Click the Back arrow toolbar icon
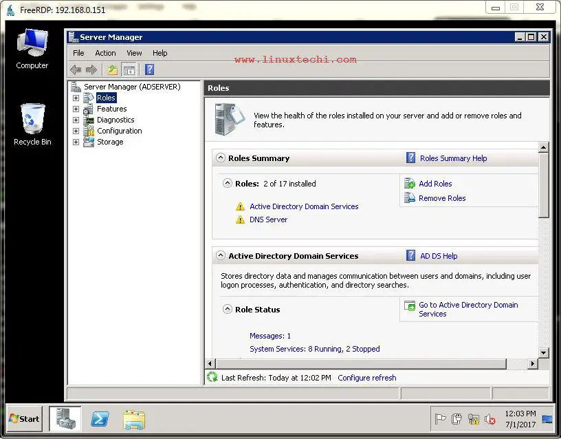The image size is (561, 439). pos(76,69)
